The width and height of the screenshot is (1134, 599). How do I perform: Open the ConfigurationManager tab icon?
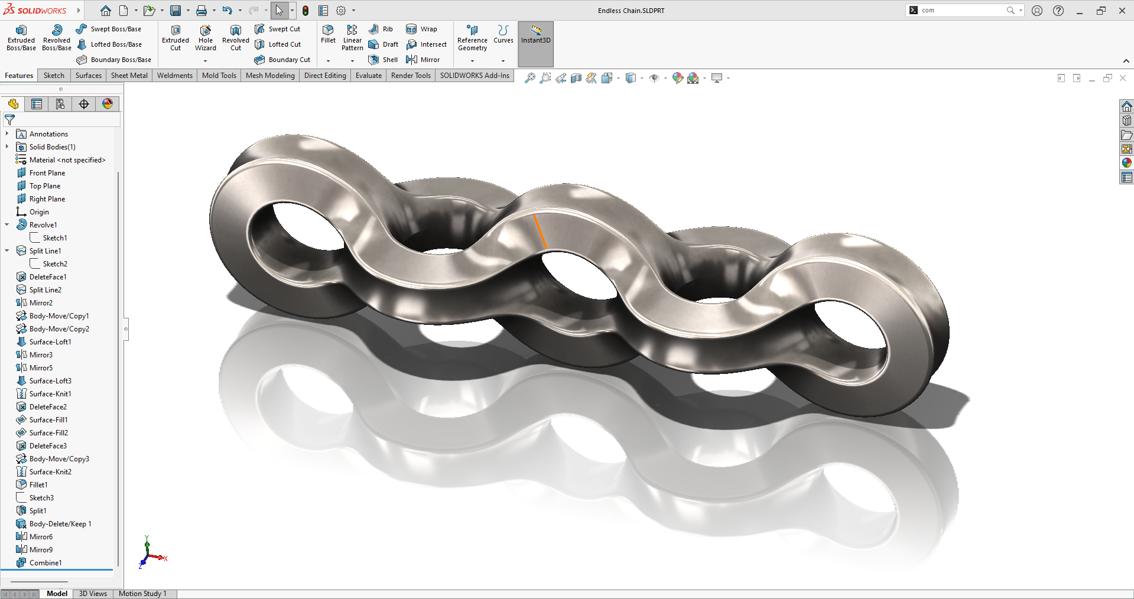tap(60, 104)
